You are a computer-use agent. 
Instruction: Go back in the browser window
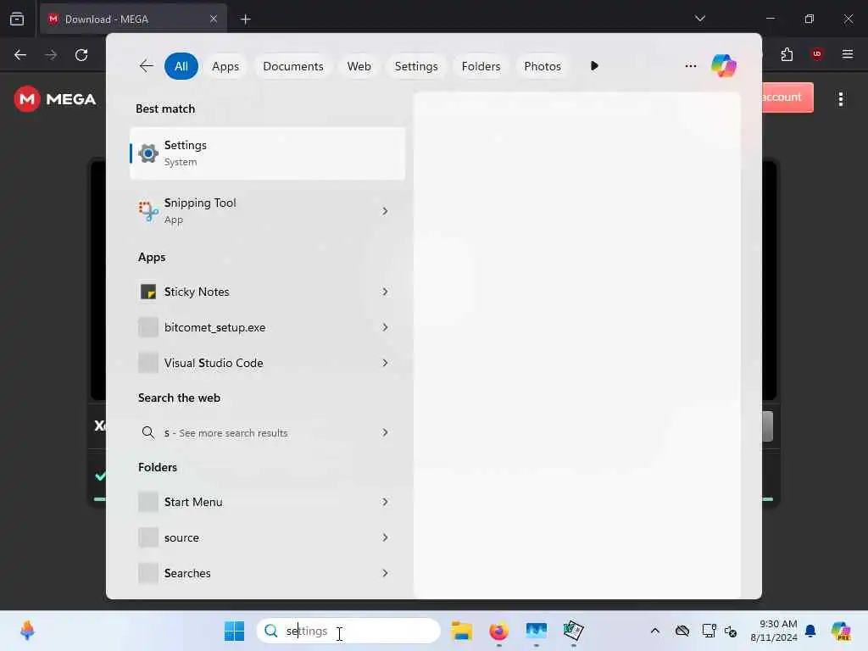tap(20, 55)
